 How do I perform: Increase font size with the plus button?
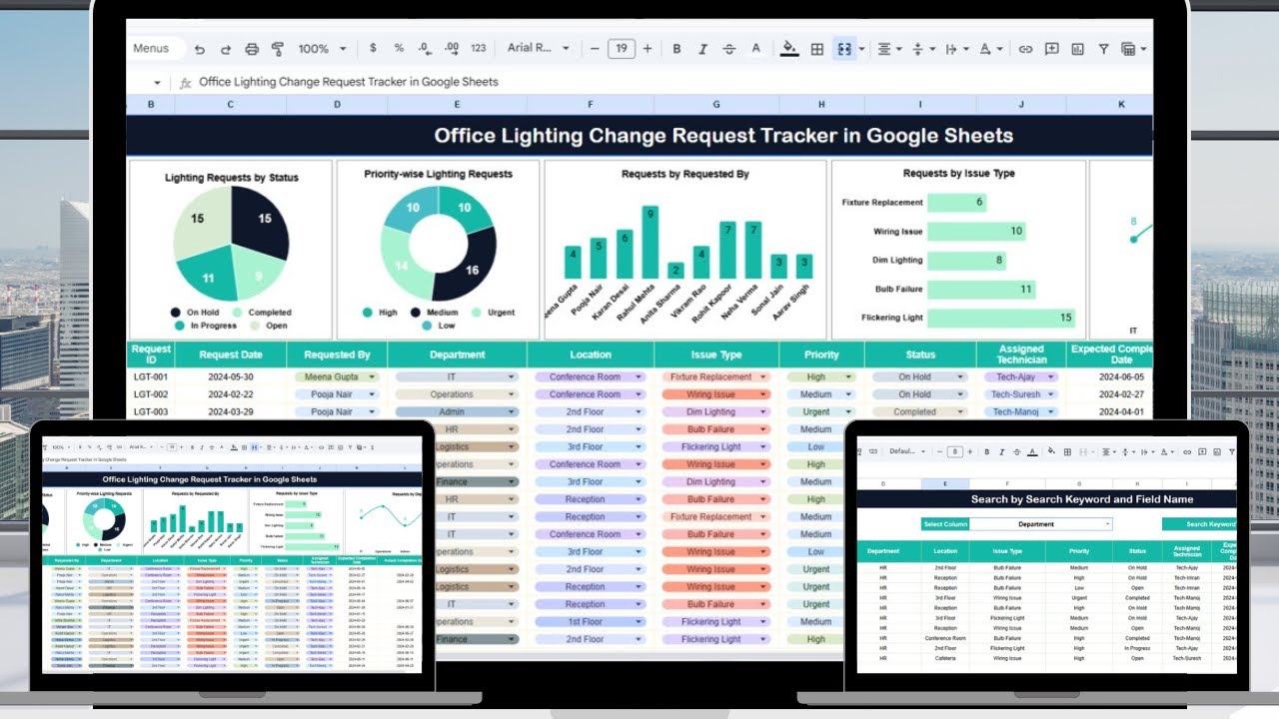pyautogui.click(x=647, y=48)
